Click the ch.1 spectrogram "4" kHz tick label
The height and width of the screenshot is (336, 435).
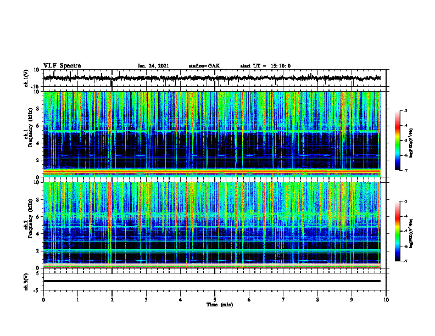coord(38,143)
